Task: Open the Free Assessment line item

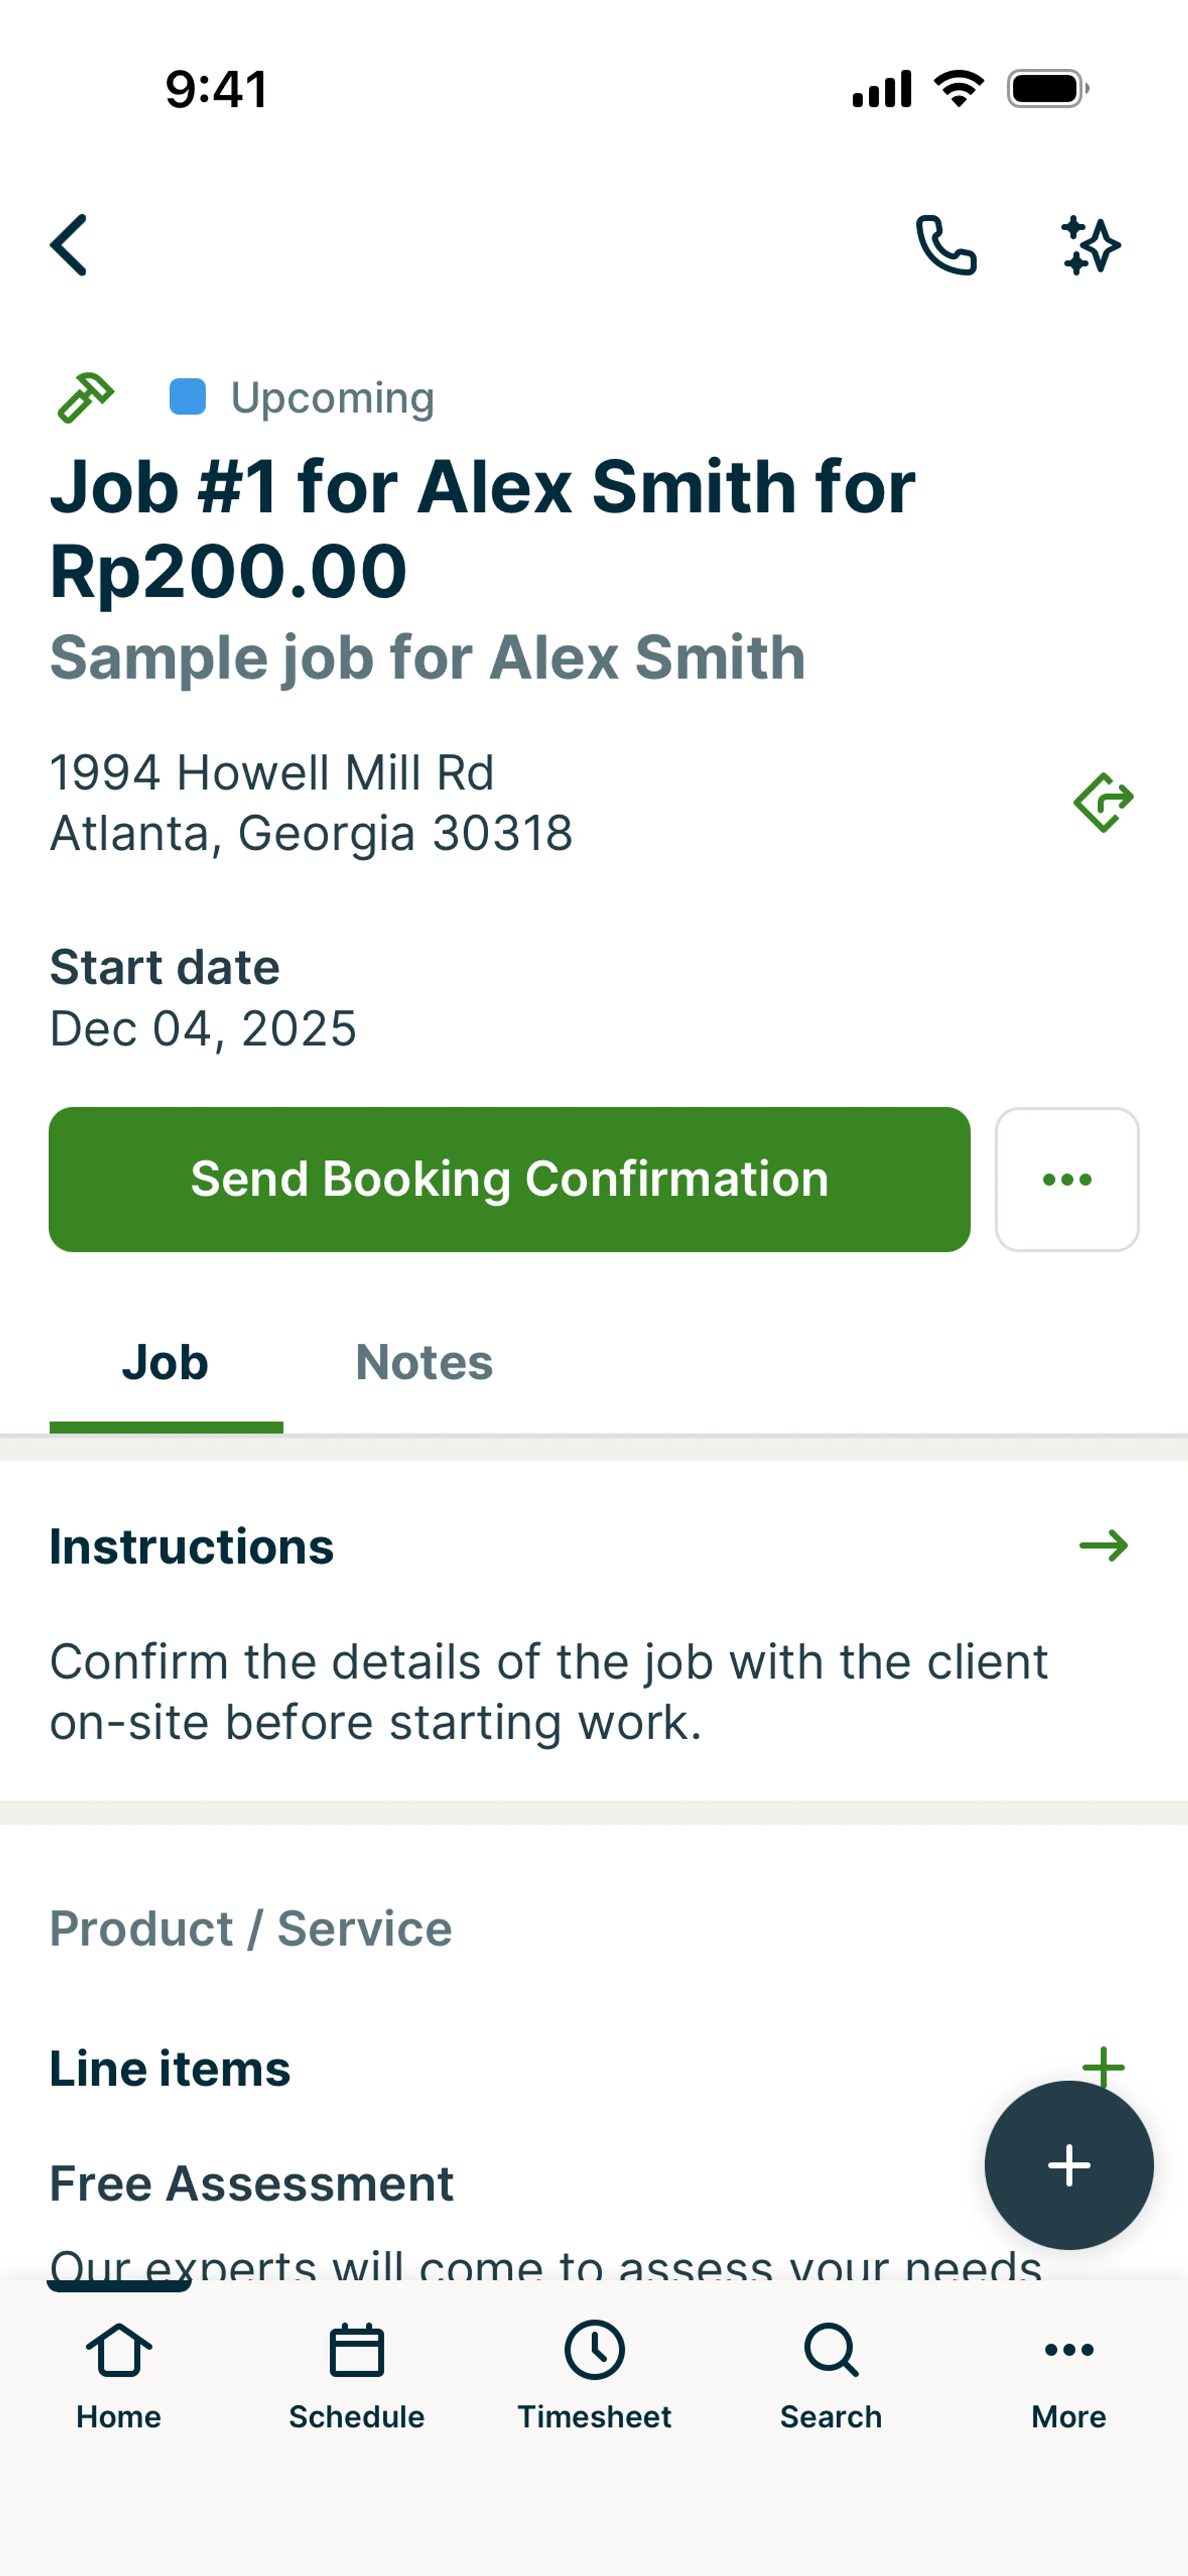Action: 252,2183
